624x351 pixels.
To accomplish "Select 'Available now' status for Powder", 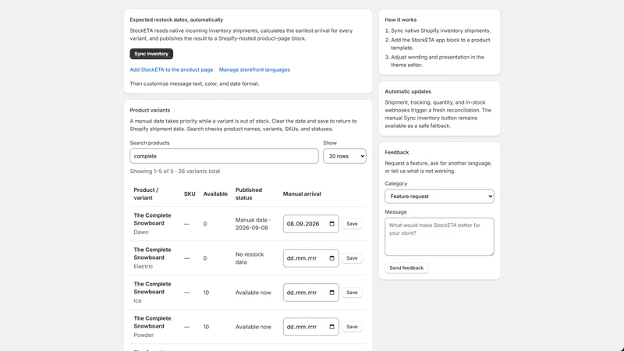I will point(253,327).
